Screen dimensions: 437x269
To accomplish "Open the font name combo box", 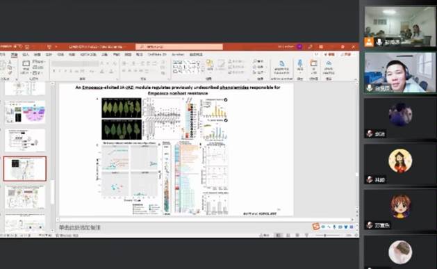I will pos(75,64).
